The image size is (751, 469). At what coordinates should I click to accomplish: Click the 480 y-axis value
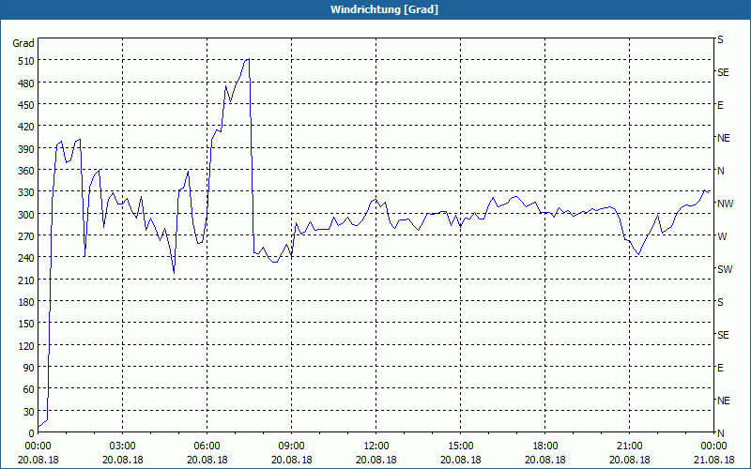tap(26, 83)
